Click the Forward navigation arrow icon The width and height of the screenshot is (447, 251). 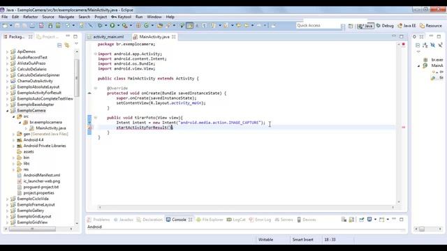tap(259, 26)
